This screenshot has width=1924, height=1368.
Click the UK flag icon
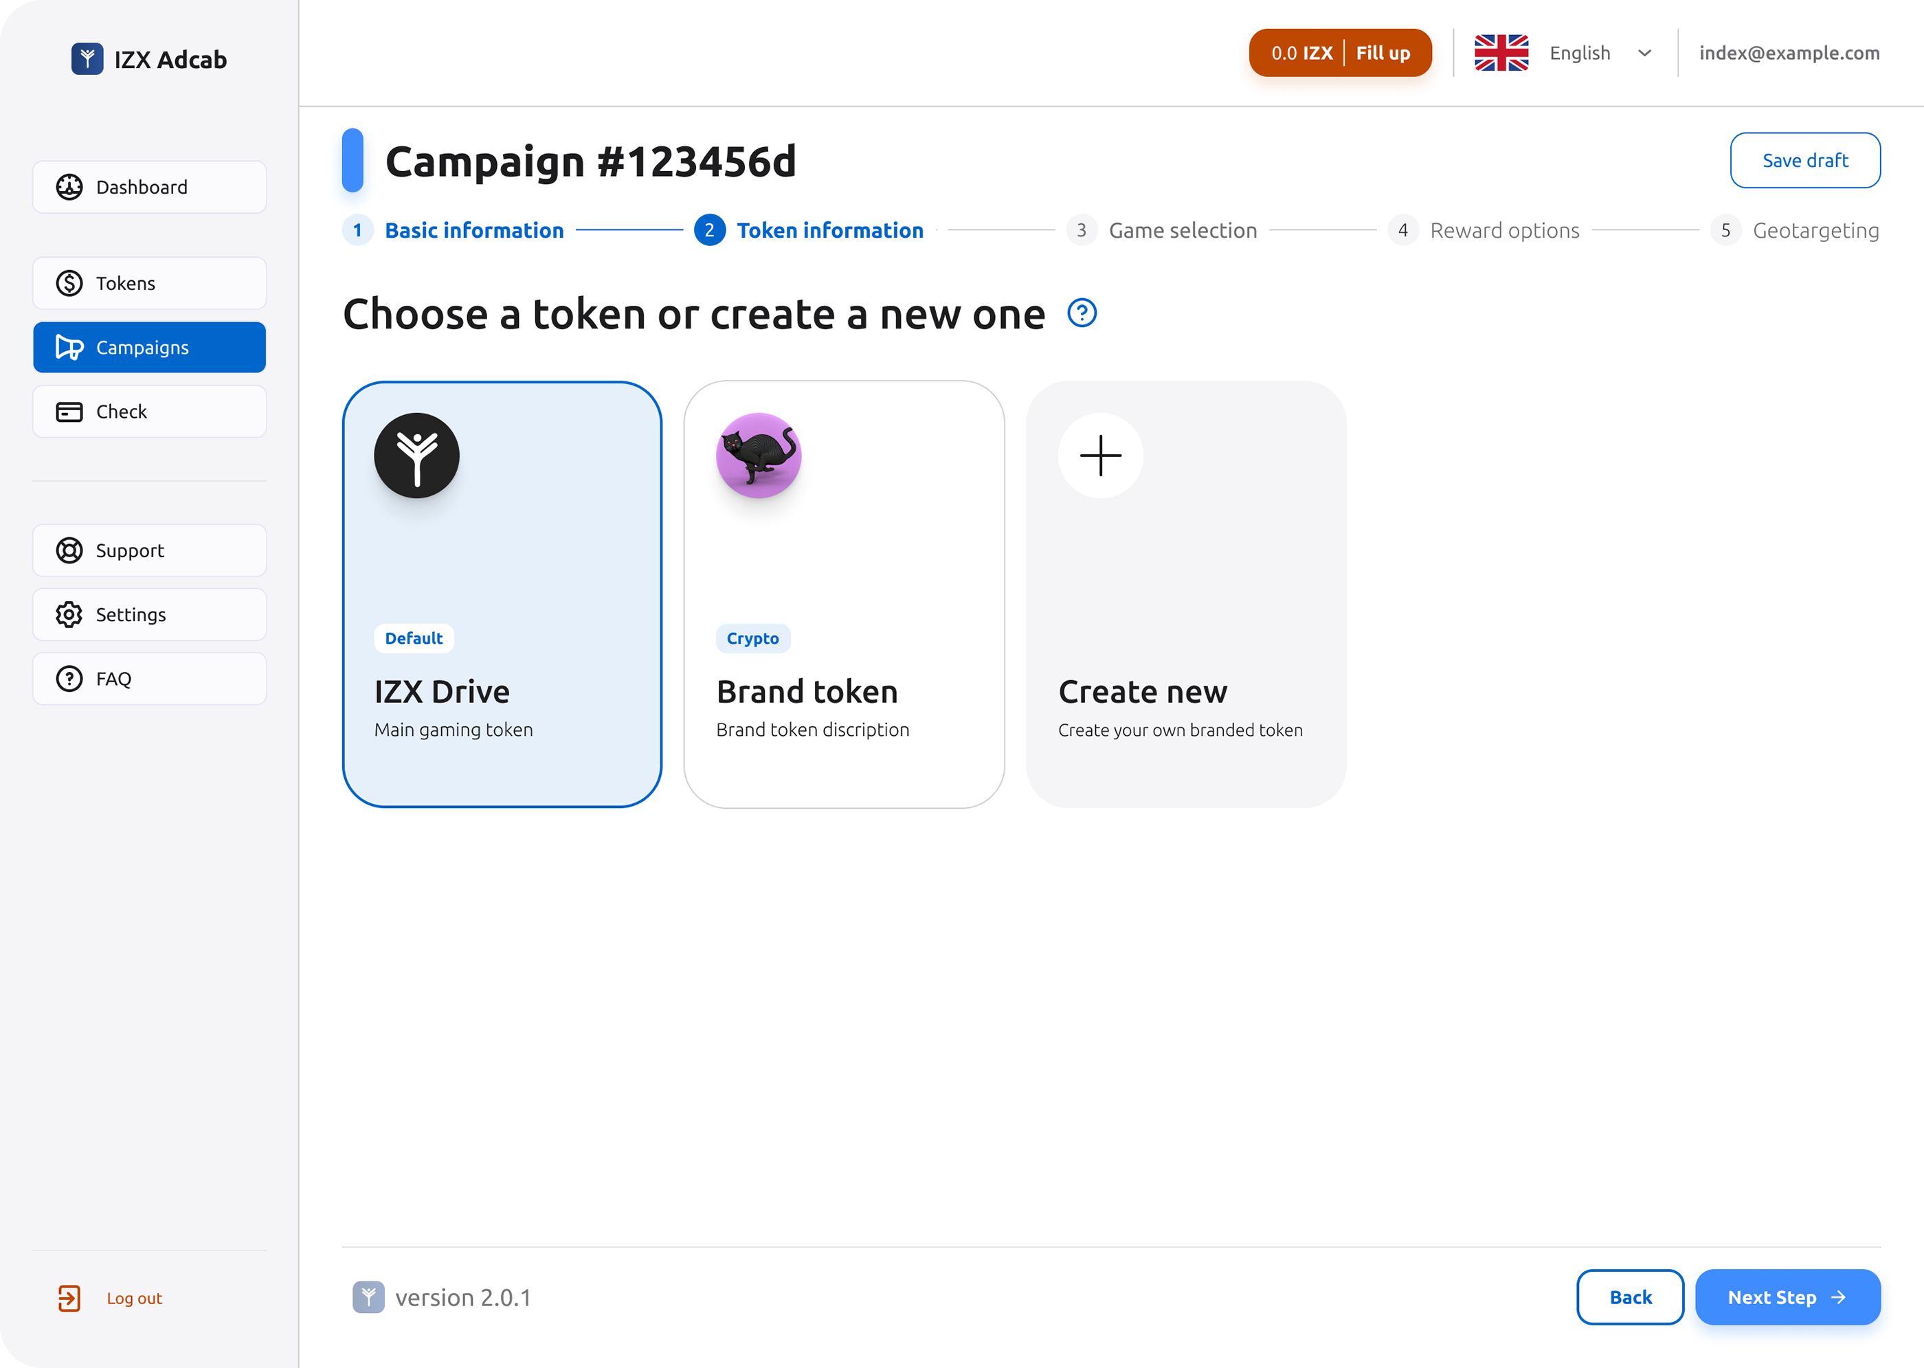[1501, 52]
